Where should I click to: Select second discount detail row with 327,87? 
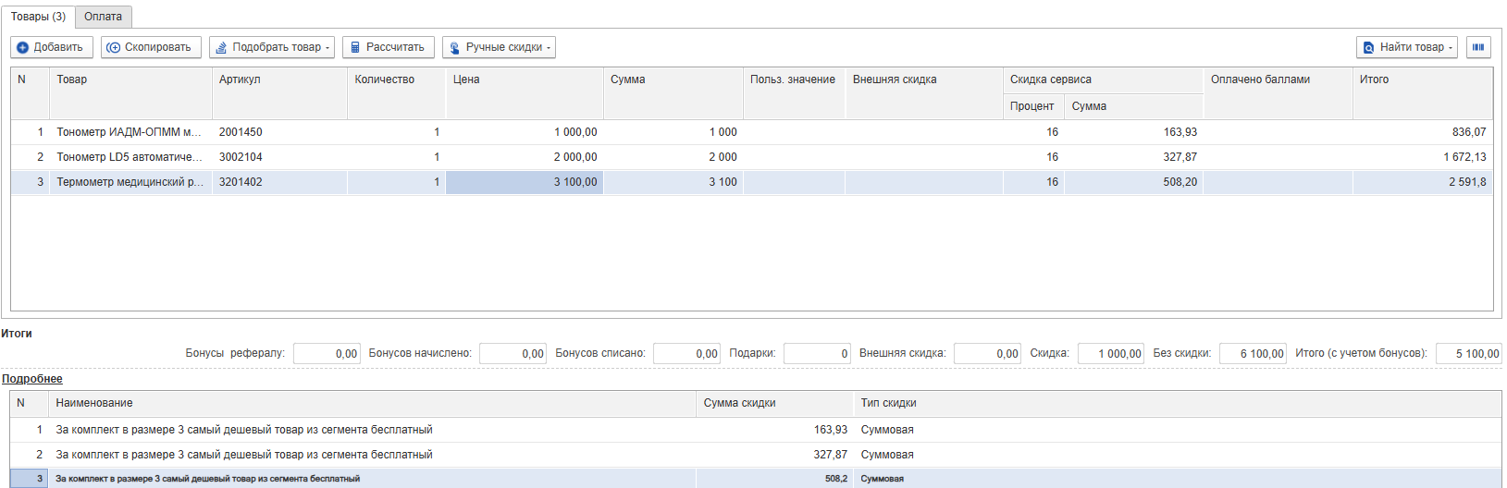pyautogui.click(x=755, y=455)
